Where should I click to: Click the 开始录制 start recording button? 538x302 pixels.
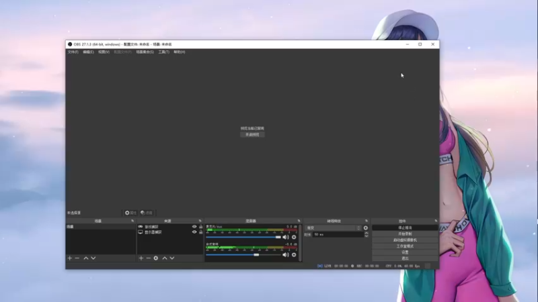[406, 234]
